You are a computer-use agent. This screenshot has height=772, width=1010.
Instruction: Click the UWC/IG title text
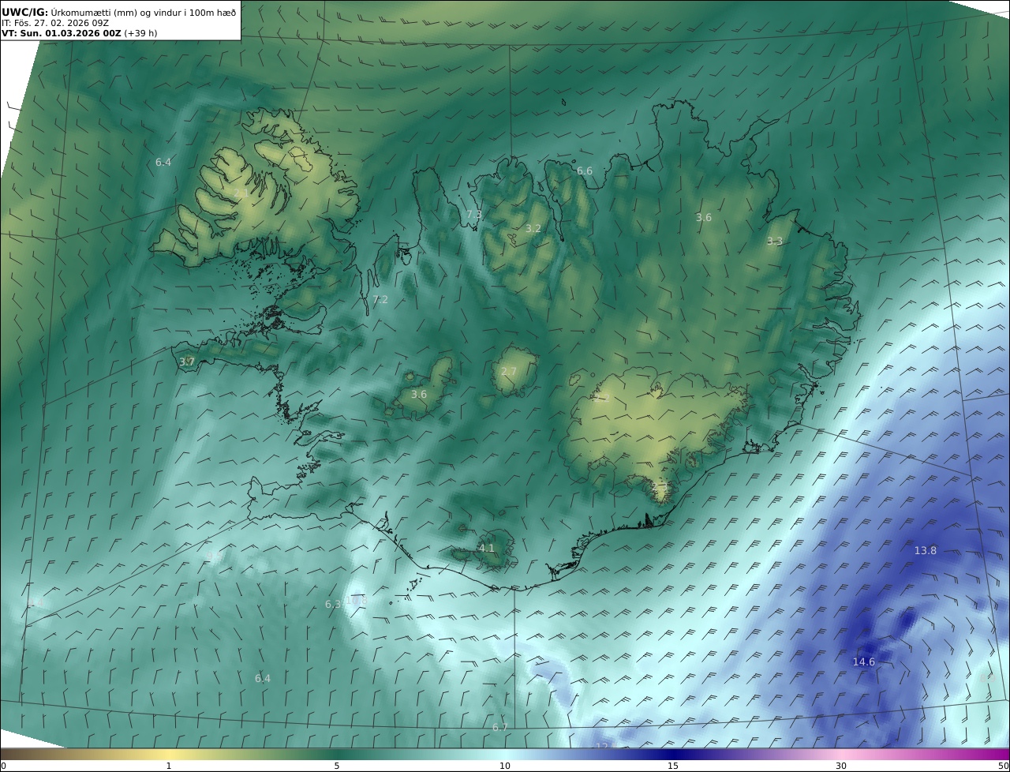click(x=24, y=12)
